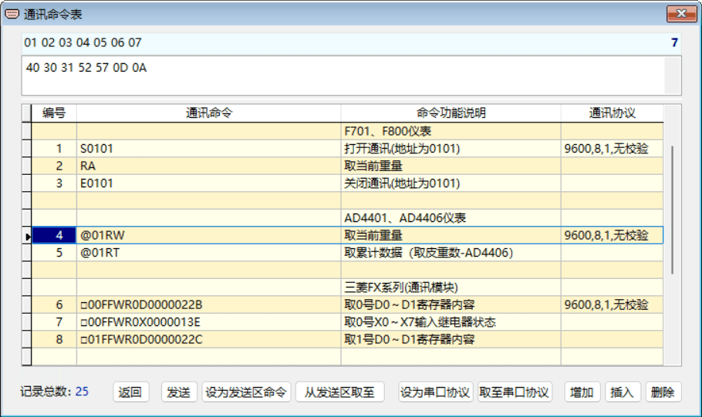Click the 通讯命令 column header
The image size is (702, 417).
click(x=208, y=113)
